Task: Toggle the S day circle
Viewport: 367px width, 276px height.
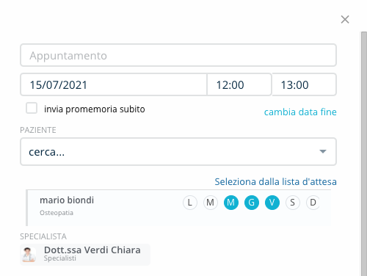Action: click(293, 203)
